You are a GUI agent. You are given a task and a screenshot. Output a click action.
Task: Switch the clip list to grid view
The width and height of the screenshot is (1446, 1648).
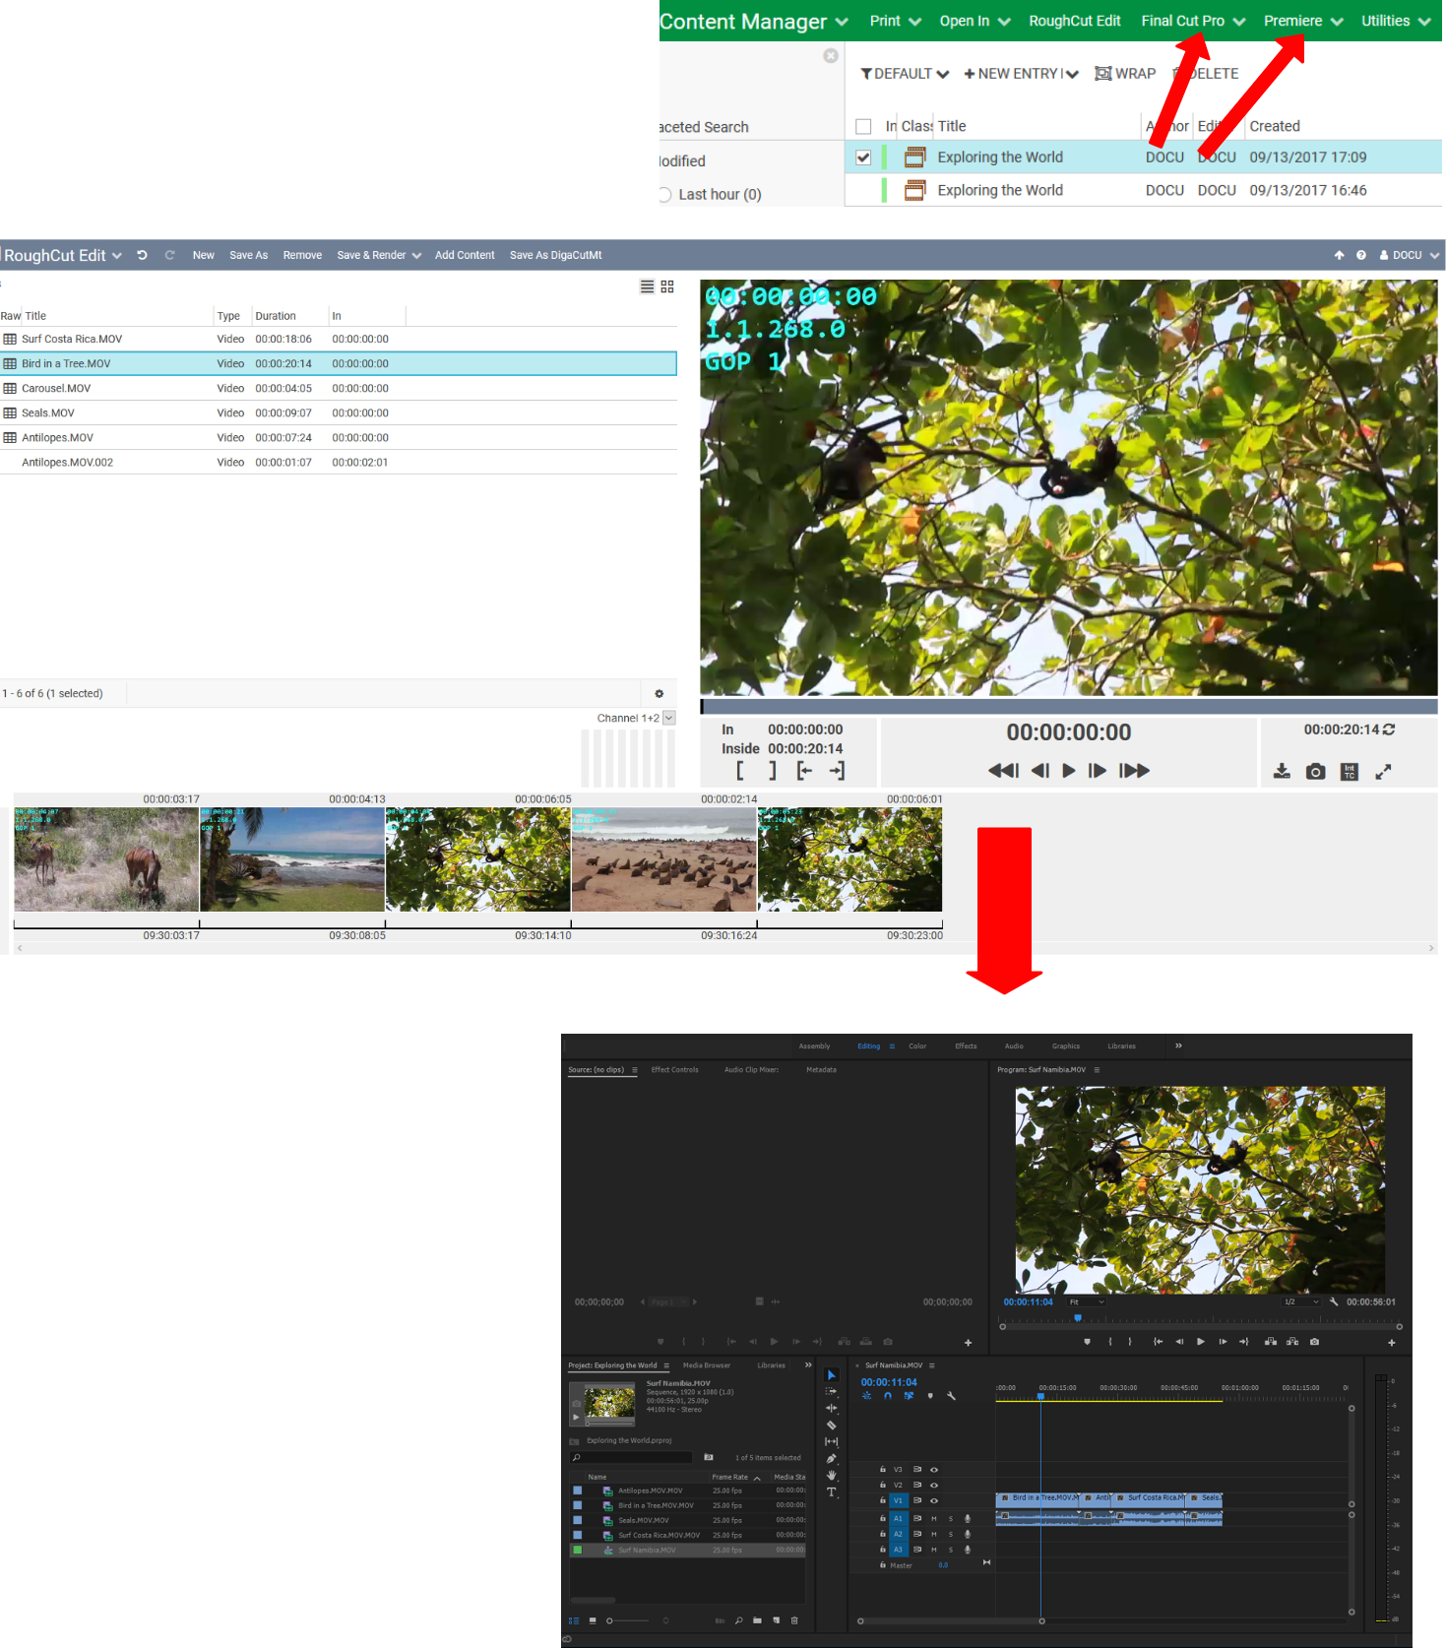pos(667,286)
